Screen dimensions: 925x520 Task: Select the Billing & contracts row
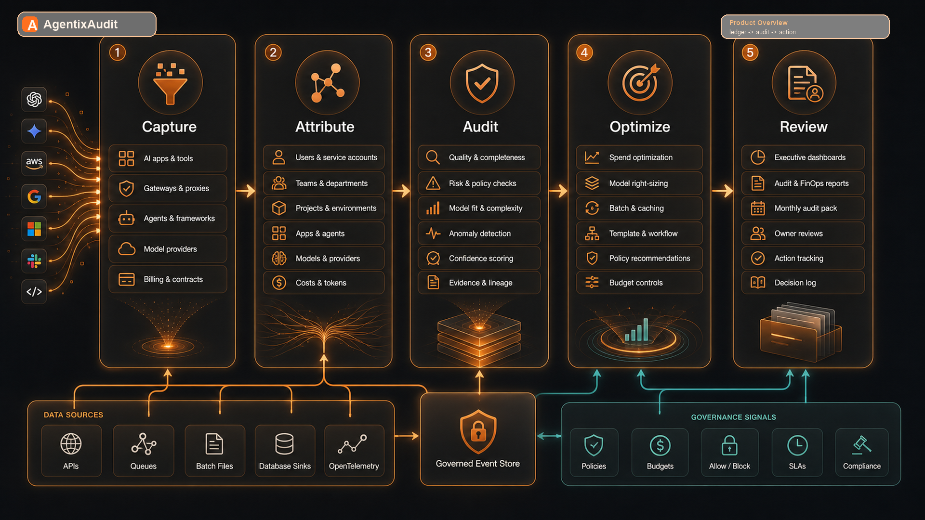[x=168, y=279]
